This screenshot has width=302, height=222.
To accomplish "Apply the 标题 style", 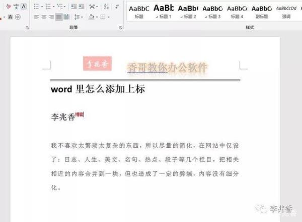I will 139,12.
